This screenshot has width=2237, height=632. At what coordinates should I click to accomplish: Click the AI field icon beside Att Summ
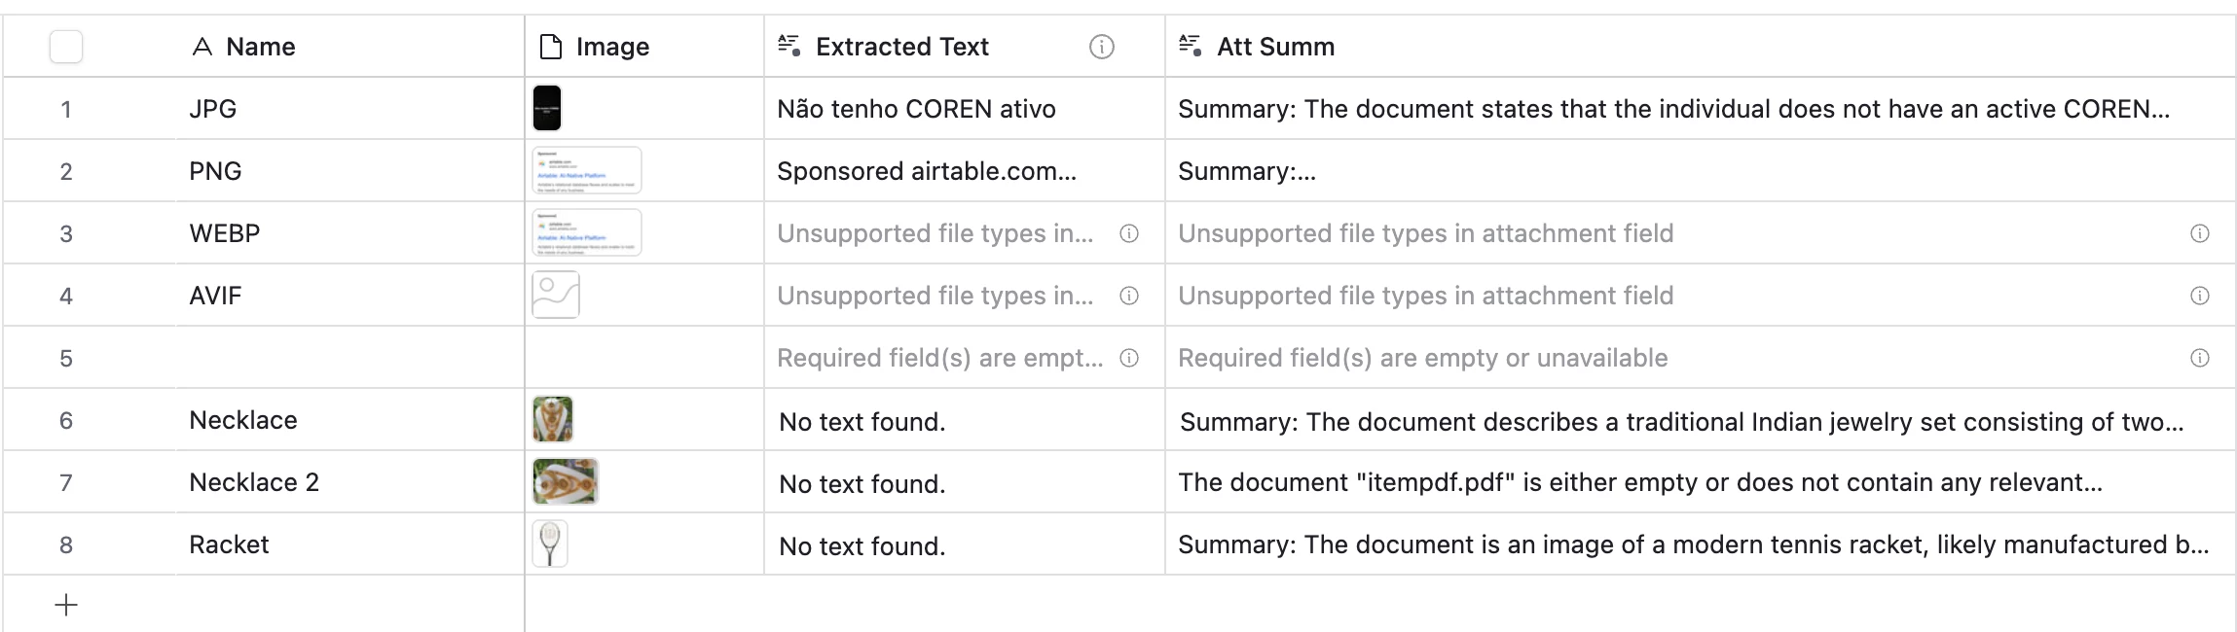[1190, 46]
